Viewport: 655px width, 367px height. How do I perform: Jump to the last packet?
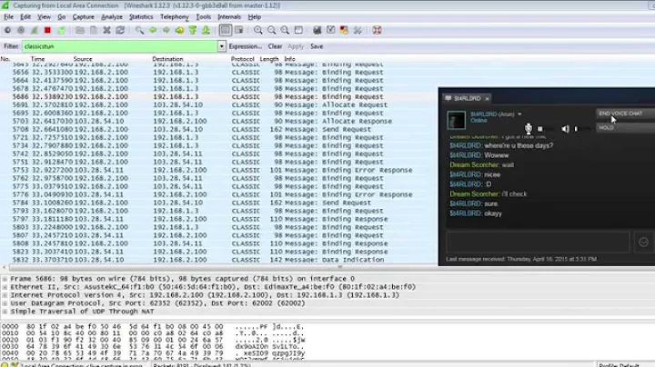[x=206, y=30]
